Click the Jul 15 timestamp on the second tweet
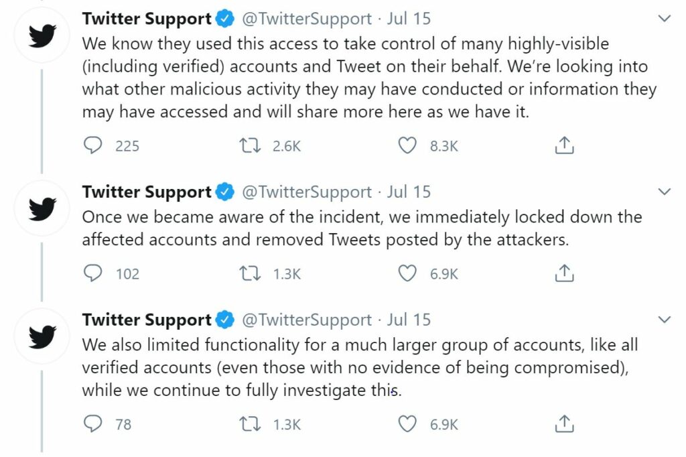The width and height of the screenshot is (686, 457). [x=409, y=192]
